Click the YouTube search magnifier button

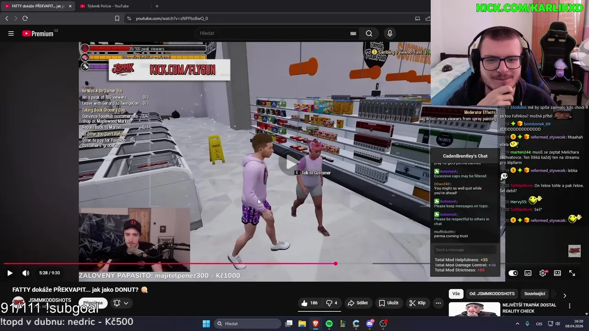click(x=369, y=33)
